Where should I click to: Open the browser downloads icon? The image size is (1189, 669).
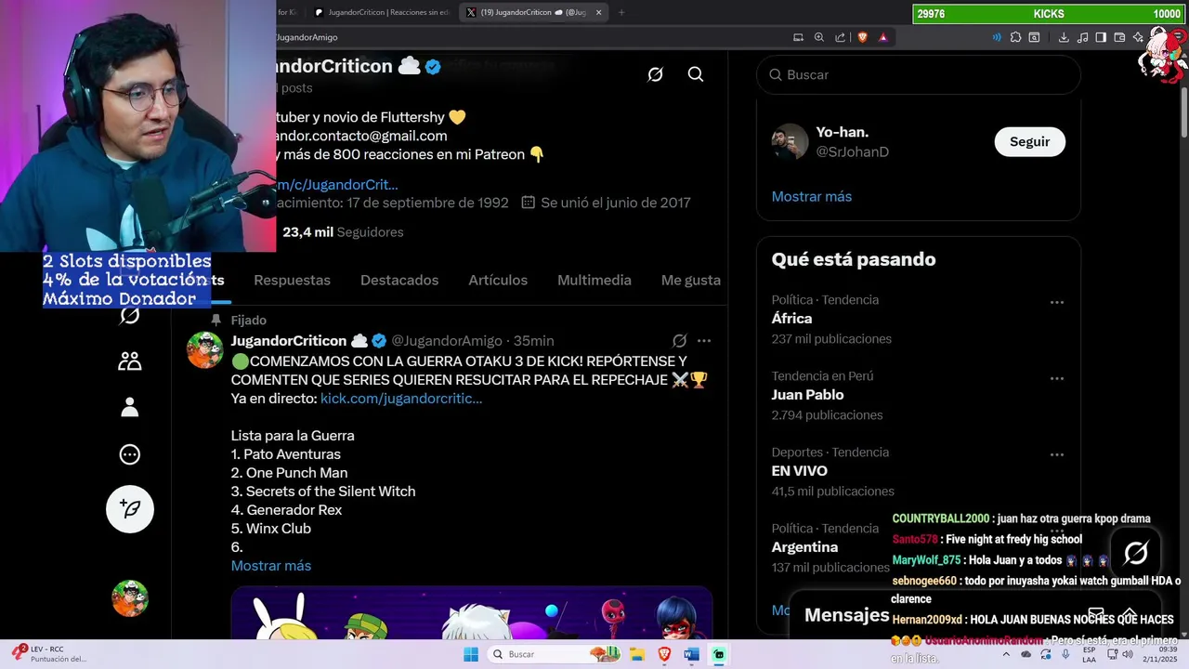tap(1064, 37)
